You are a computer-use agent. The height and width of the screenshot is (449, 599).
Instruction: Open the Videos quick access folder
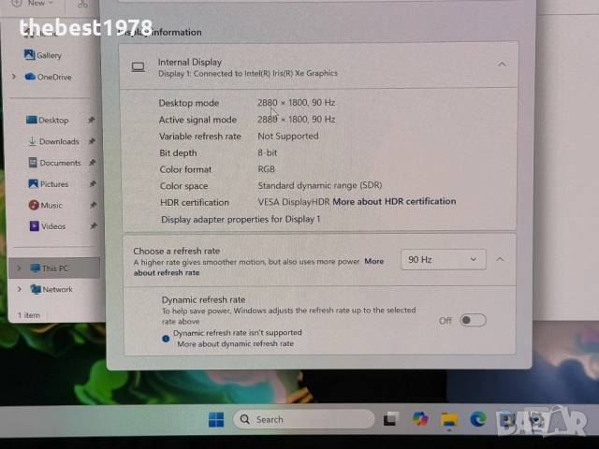pos(48,226)
